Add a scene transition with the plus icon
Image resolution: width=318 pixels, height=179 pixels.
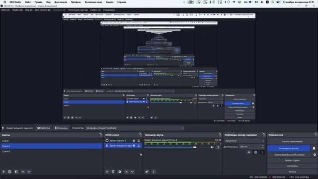click(x=249, y=152)
